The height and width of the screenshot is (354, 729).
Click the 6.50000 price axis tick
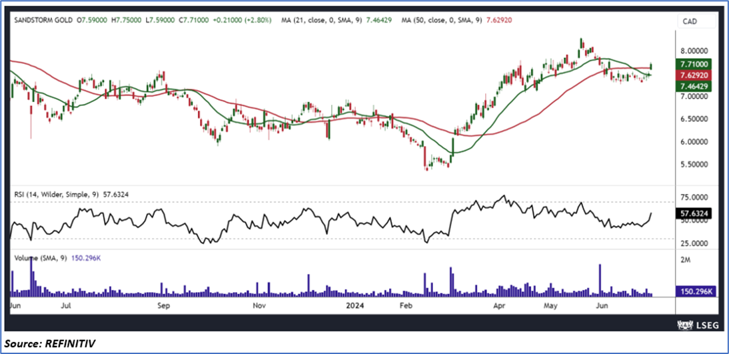click(x=694, y=119)
